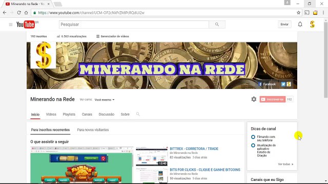This screenshot has width=328, height=184.
Task: Reload the page with the refresh icon
Action: pos(19,13)
